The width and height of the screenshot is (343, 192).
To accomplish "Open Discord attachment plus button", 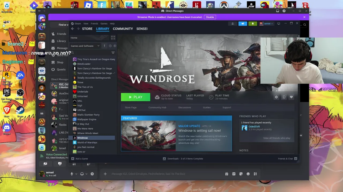I will coord(105,174).
